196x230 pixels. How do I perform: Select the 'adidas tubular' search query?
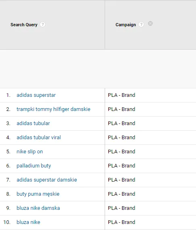(x=33, y=123)
